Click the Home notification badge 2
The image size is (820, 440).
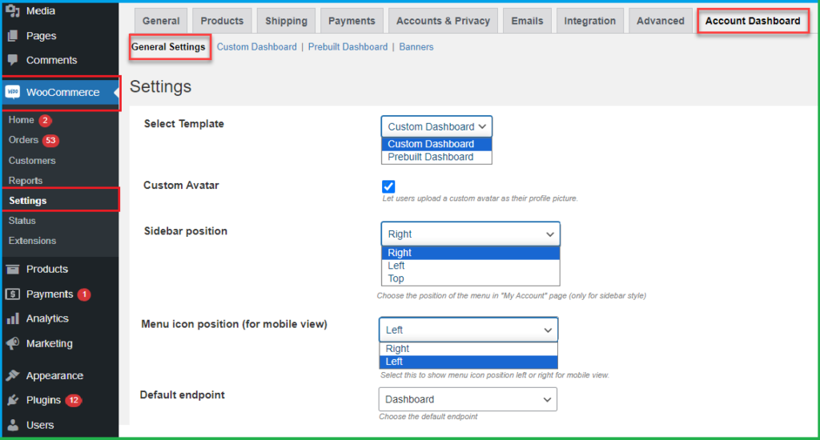pyautogui.click(x=46, y=120)
